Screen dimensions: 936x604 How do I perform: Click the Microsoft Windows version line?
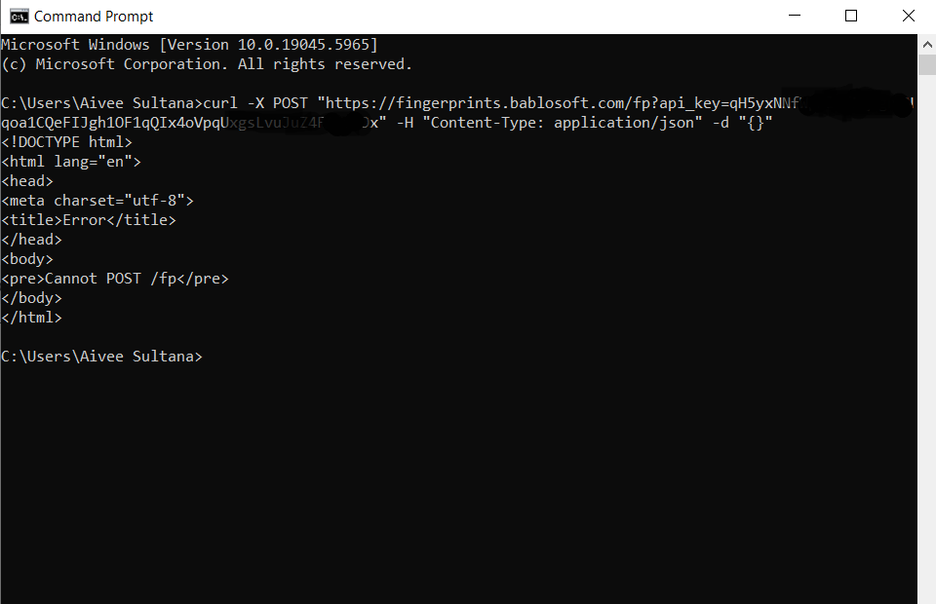tap(189, 45)
